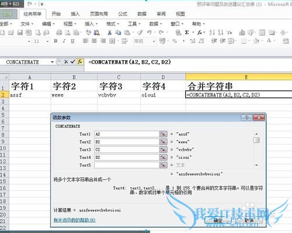Open the font size 11 dropdown
292x233 pixels.
(x=47, y=41)
